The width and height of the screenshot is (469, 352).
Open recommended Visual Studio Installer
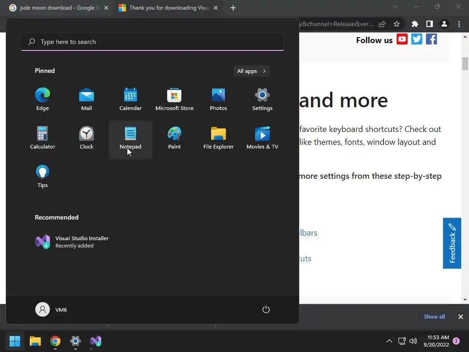point(72,242)
